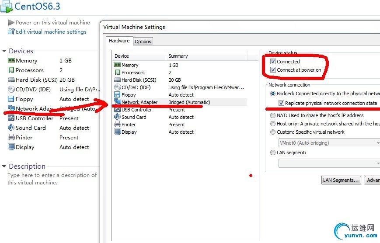Screen dimensions: 380x243
Task: Click the Summary column header
Action: click(x=206, y=56)
